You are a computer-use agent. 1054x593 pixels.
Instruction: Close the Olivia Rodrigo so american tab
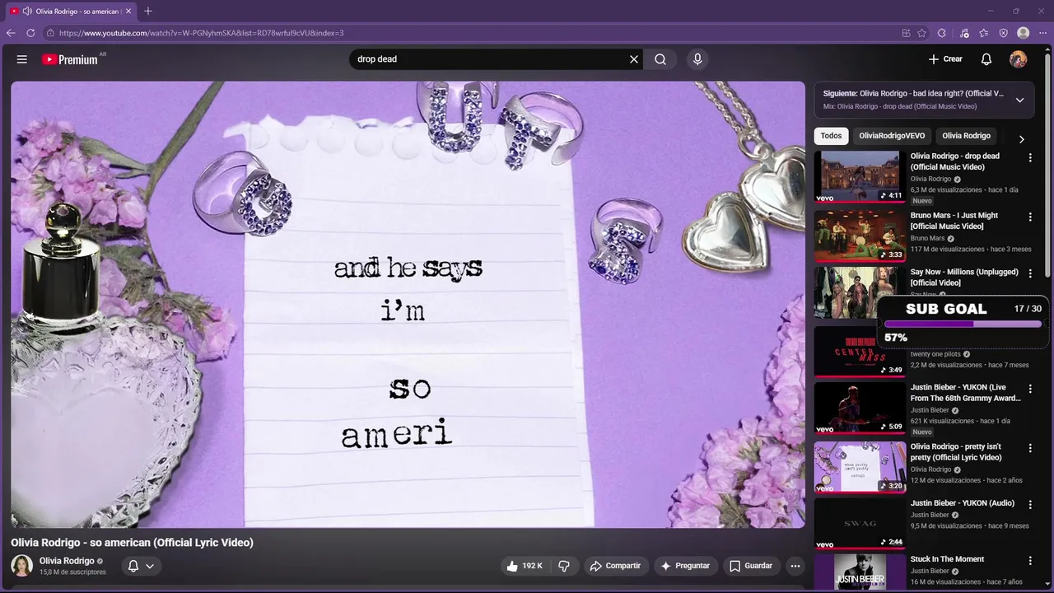pos(128,12)
